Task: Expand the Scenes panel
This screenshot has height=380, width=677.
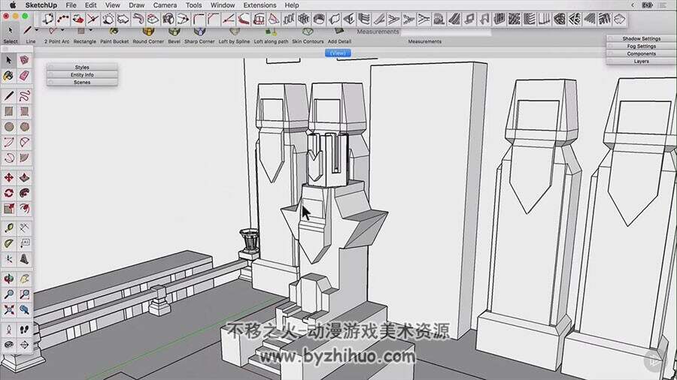Action: pyautogui.click(x=82, y=83)
